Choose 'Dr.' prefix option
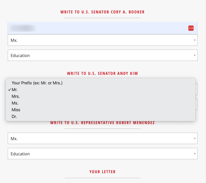 click(x=101, y=116)
